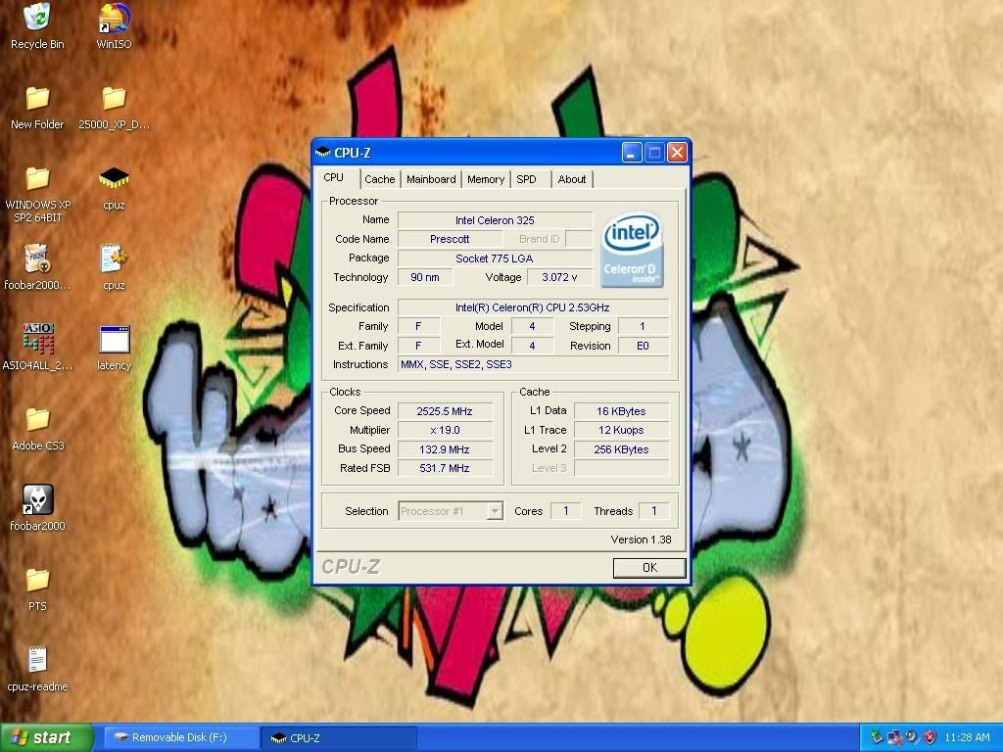1003x752 pixels.
Task: Switch to the Cache tab
Action: pos(380,179)
